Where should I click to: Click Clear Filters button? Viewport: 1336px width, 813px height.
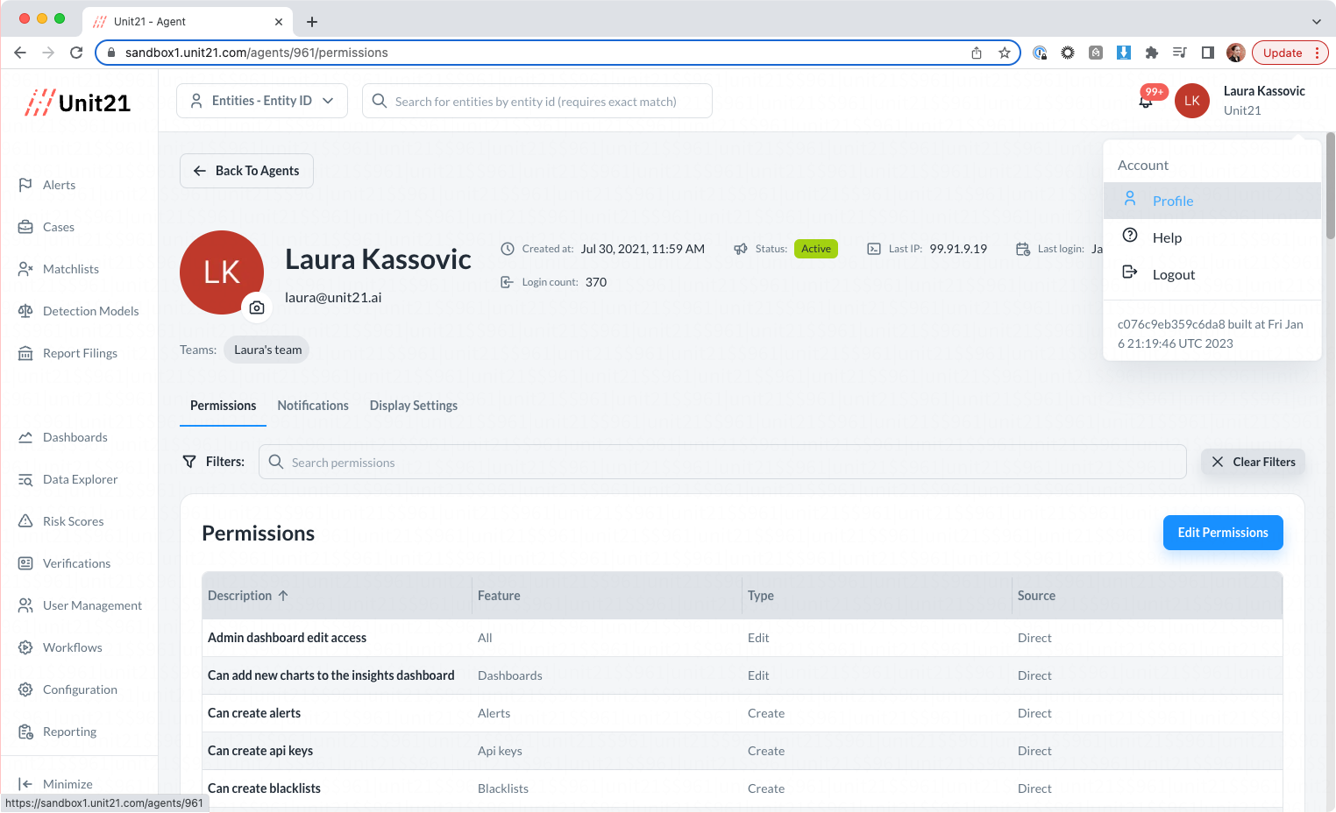[x=1253, y=462]
